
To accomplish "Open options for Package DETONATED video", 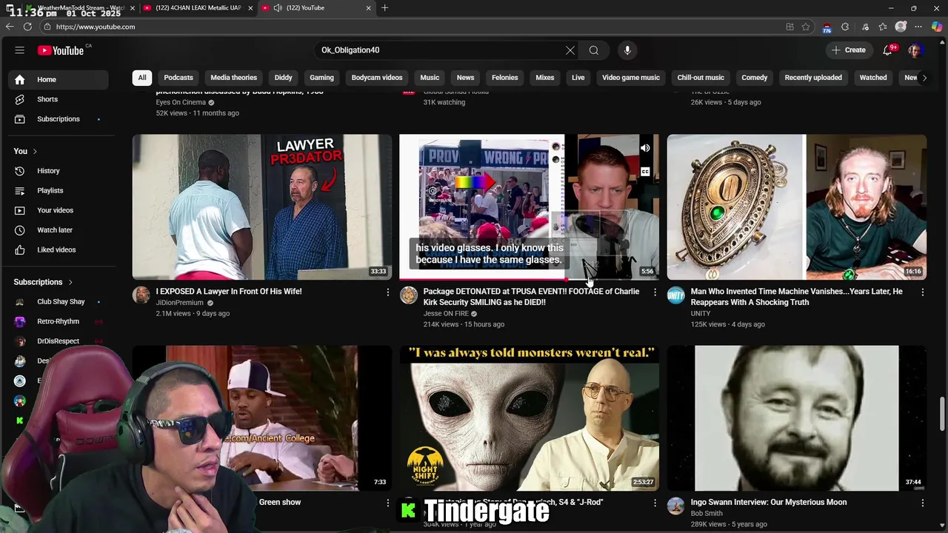I will point(655,292).
